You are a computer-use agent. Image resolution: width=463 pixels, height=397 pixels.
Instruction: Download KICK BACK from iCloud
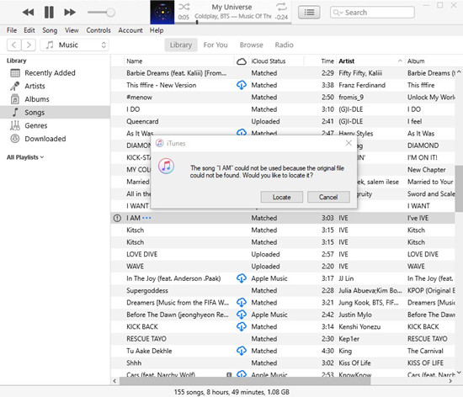[x=242, y=327]
